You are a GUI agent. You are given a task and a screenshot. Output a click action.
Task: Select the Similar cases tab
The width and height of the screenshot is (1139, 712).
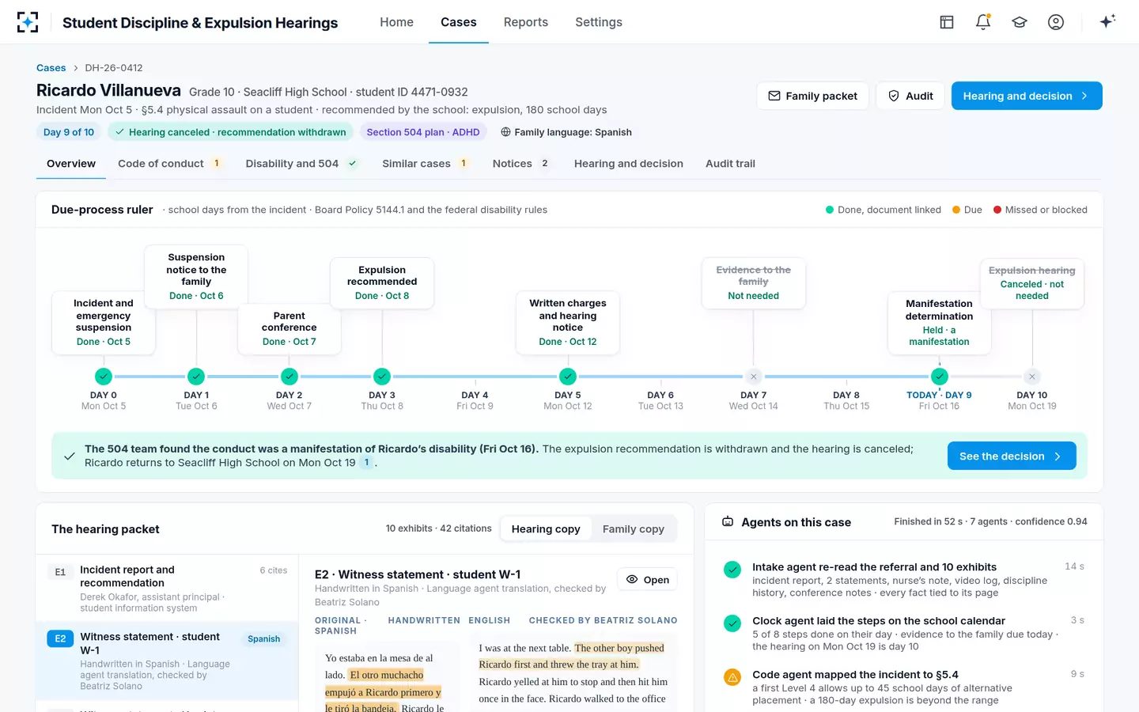tap(426, 164)
